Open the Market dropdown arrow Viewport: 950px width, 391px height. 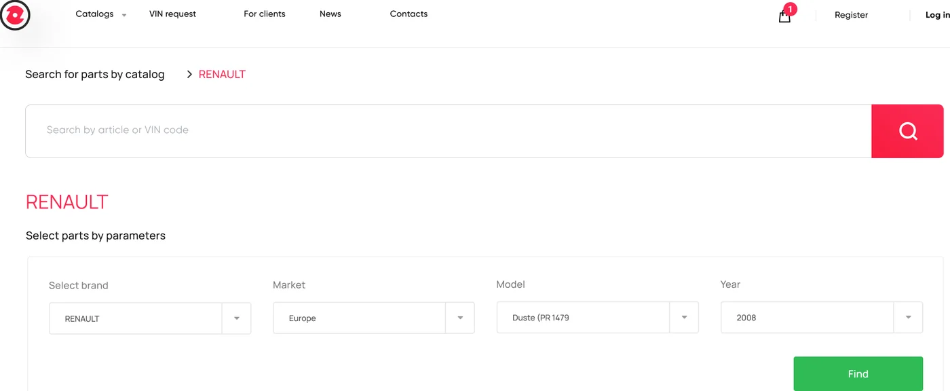coord(460,318)
